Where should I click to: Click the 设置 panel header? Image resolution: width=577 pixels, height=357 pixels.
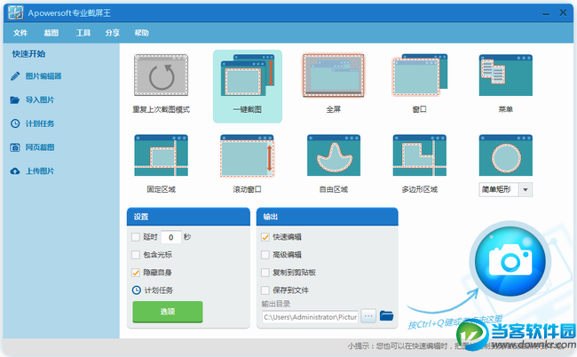188,217
